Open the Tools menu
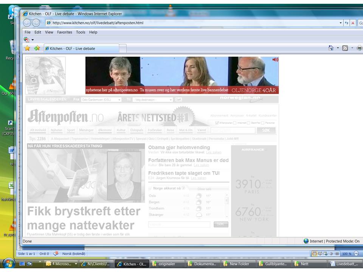This screenshot has height=272, width=363. pos(81,32)
